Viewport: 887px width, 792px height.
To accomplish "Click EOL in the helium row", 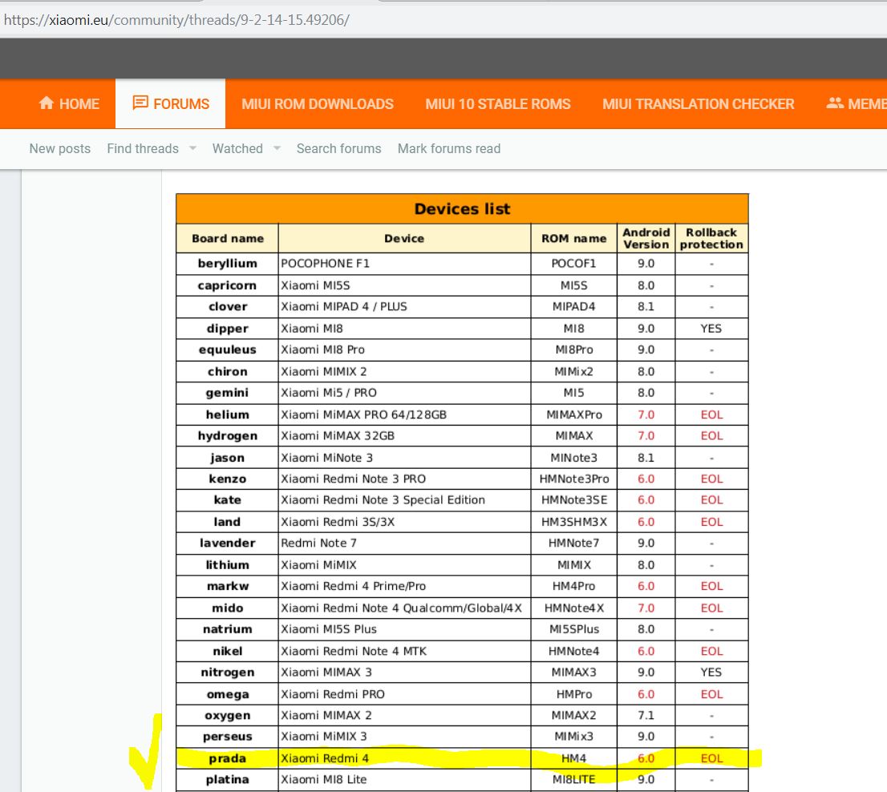I will [x=711, y=414].
